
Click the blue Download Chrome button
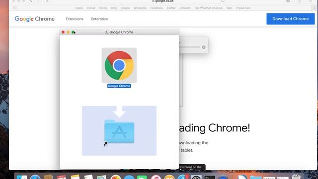(290, 19)
